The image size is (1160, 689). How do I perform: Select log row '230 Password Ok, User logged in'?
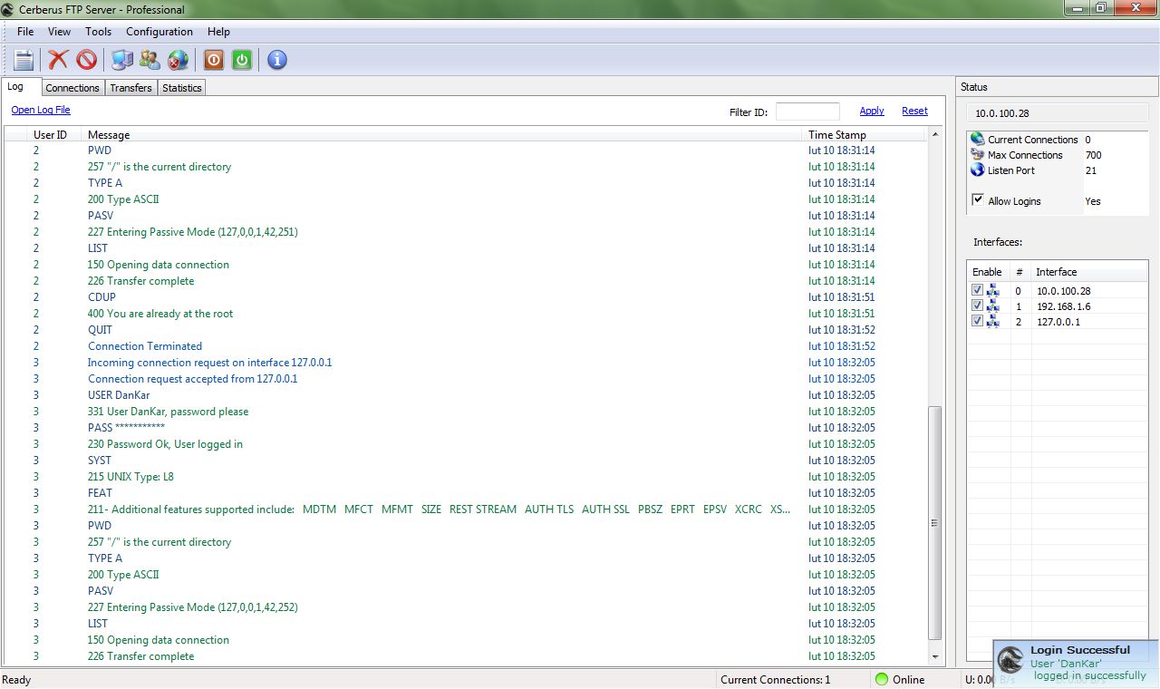[x=465, y=444]
